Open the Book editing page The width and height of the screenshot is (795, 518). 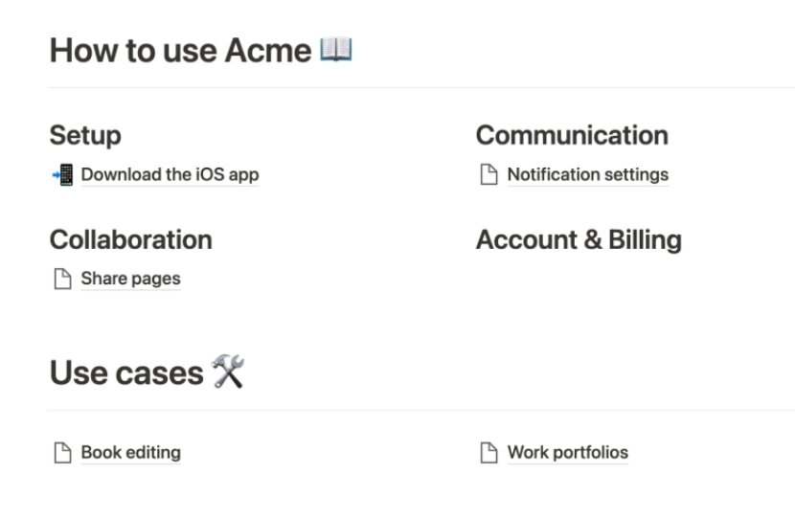tap(131, 453)
